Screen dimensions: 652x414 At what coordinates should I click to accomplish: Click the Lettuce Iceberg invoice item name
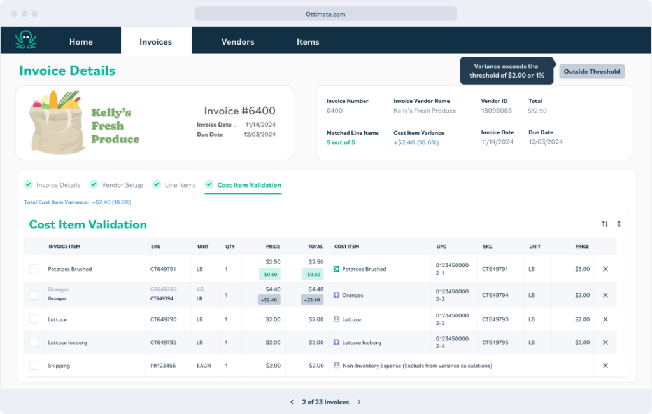(67, 343)
